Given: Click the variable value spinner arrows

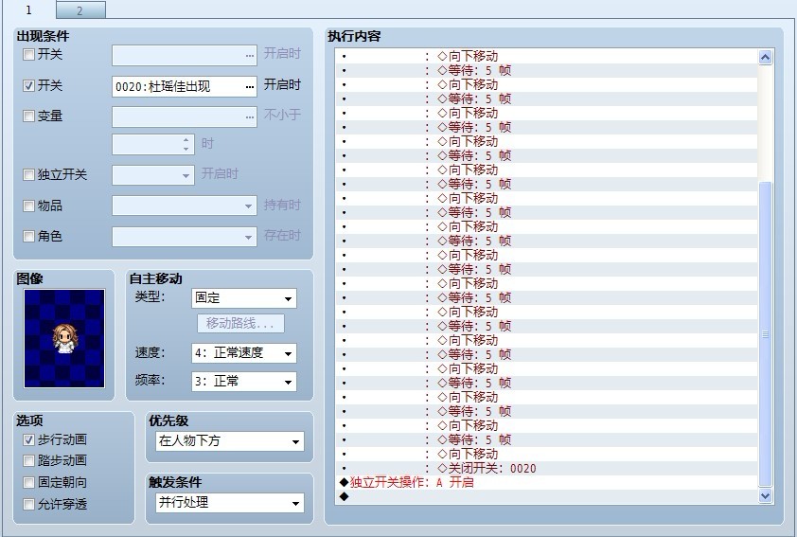Looking at the screenshot, I should 186,144.
